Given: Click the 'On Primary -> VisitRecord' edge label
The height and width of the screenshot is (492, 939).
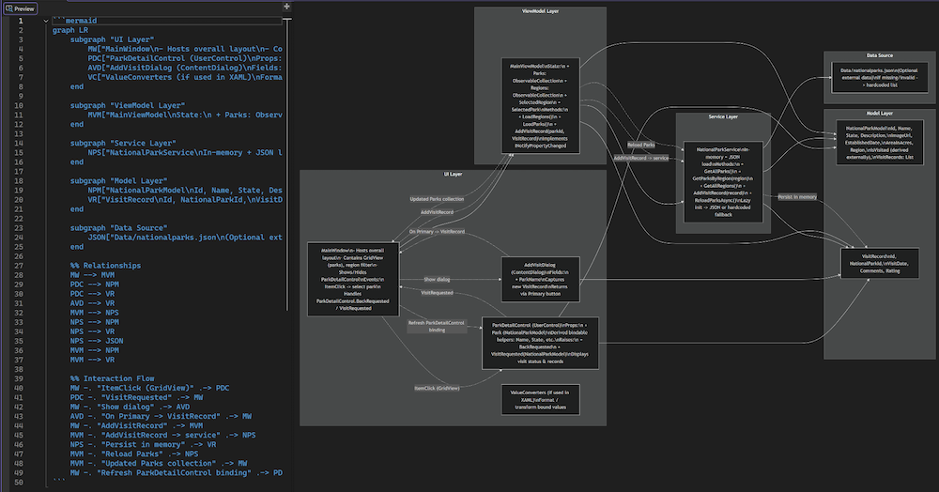Looking at the screenshot, I should coord(437,232).
